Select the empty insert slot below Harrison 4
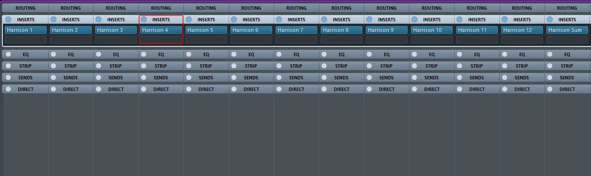 tap(161, 40)
